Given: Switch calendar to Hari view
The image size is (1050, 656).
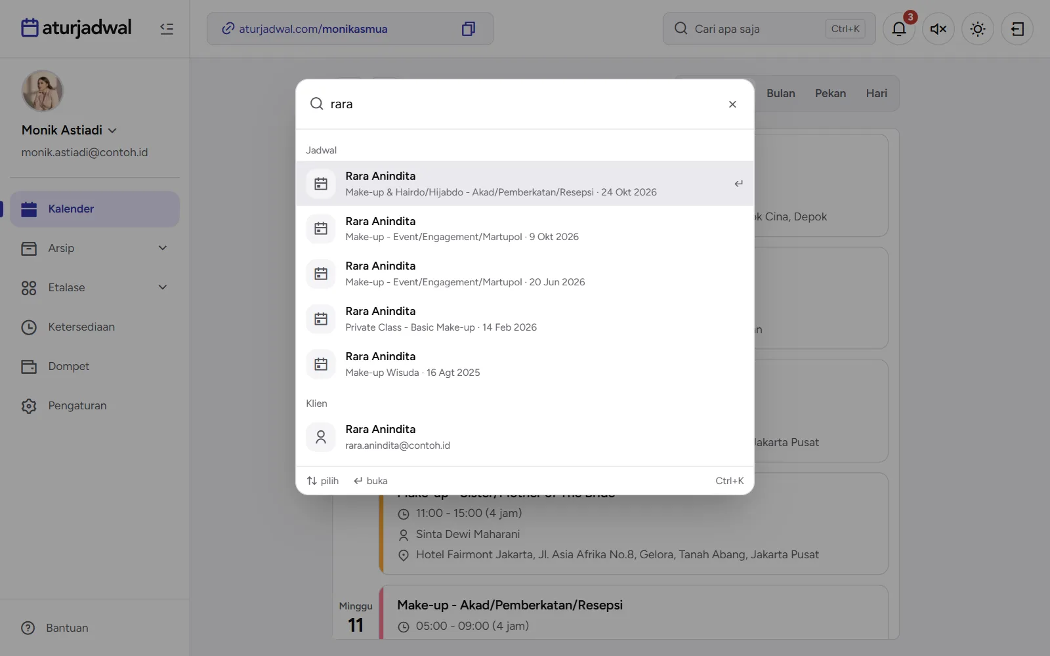Looking at the screenshot, I should point(876,93).
